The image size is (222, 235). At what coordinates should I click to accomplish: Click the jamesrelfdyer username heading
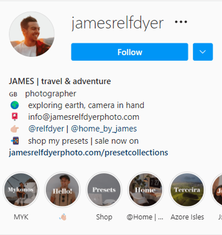tap(117, 23)
